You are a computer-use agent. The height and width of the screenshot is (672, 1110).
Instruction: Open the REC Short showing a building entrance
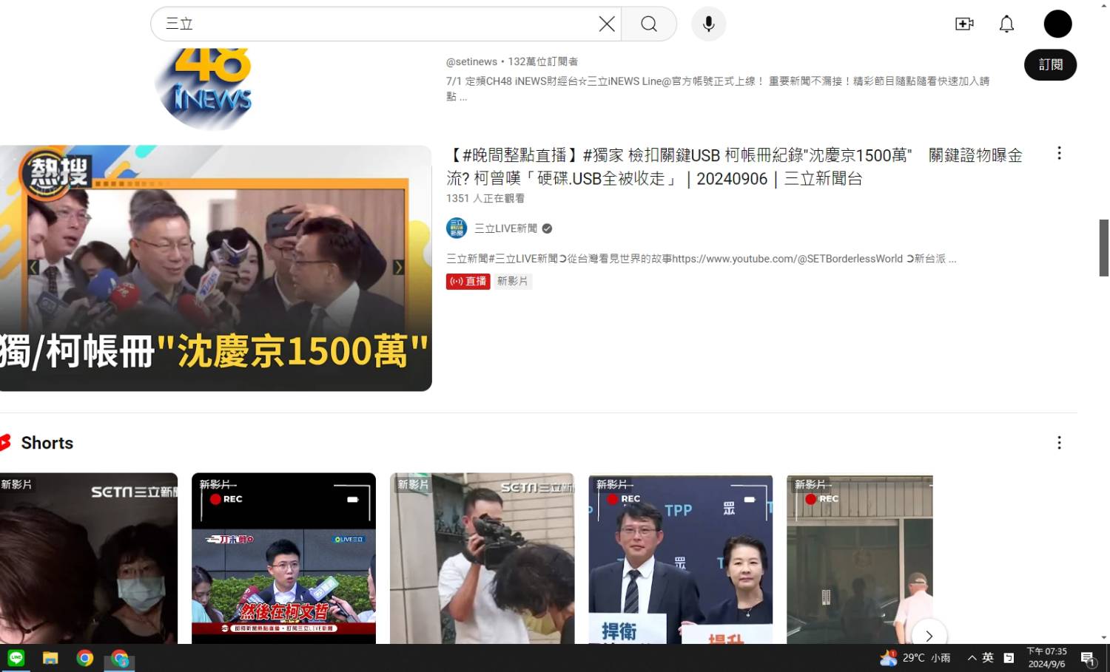(x=859, y=558)
